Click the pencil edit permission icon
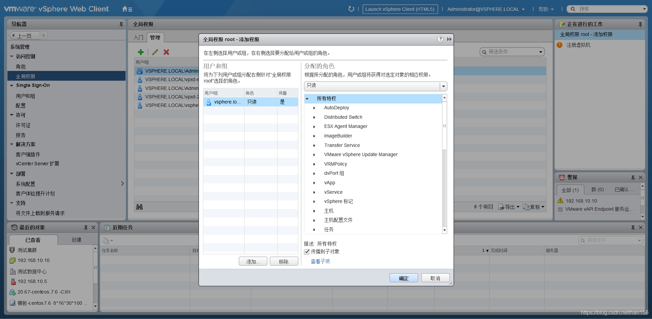652x319 pixels. (x=155, y=52)
